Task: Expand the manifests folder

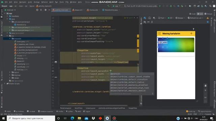Action: pyautogui.click(x=7, y=16)
